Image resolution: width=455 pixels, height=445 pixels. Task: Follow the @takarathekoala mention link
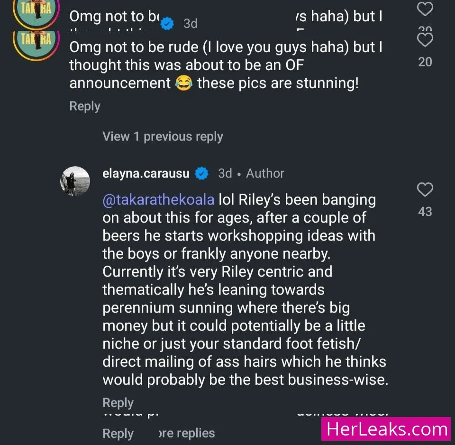(158, 200)
